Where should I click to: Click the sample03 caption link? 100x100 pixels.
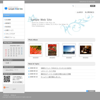click(52, 57)
